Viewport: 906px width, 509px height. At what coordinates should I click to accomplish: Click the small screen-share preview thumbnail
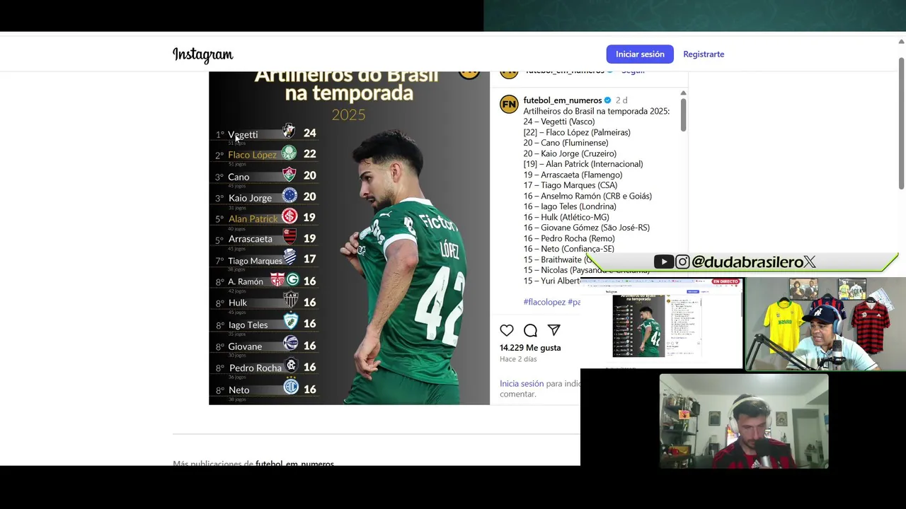(661, 323)
